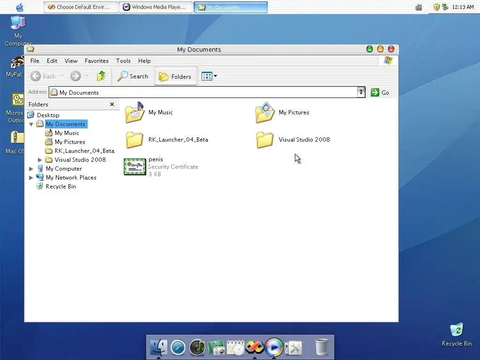Viewport: 480px width, 360px height.
Task: Open the Trash can in dock
Action: click(x=322, y=347)
